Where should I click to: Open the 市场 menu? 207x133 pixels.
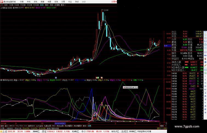(28, 2)
